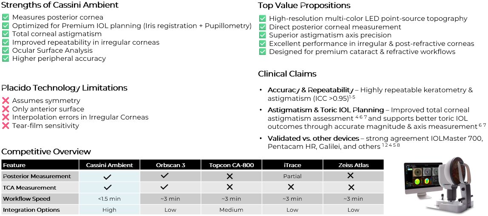
Task: Click the red X beside "Assumes symmetry"
Action: (6, 101)
